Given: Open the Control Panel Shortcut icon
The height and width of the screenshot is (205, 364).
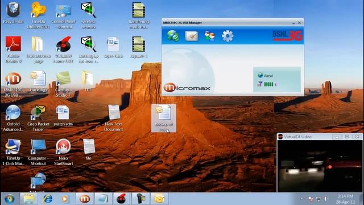Looking at the screenshot, I should [63, 15].
